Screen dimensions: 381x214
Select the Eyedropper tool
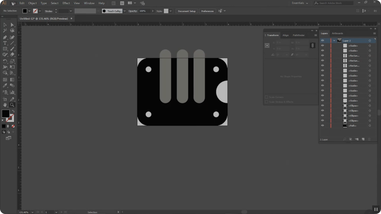5,85
